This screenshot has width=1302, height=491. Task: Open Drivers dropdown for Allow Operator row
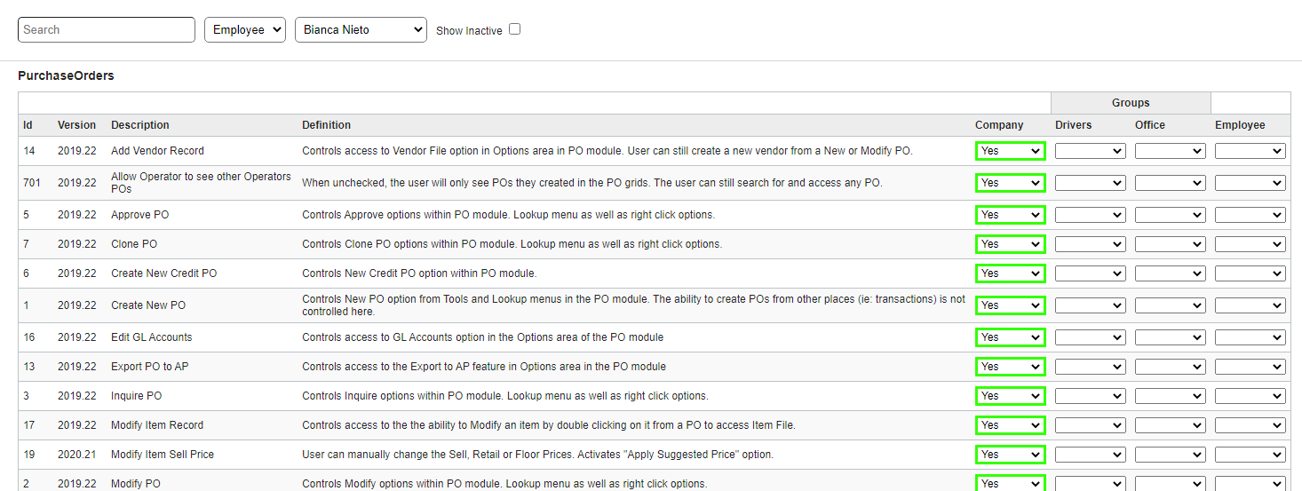click(x=1090, y=183)
